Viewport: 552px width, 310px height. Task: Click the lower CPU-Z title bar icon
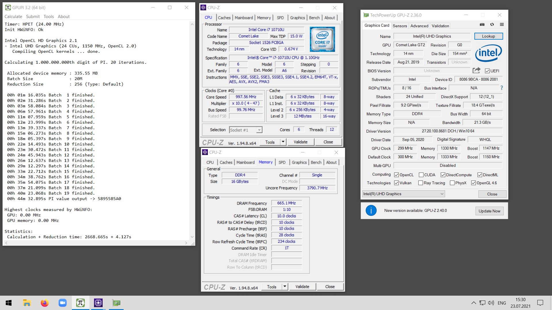tap(205, 152)
